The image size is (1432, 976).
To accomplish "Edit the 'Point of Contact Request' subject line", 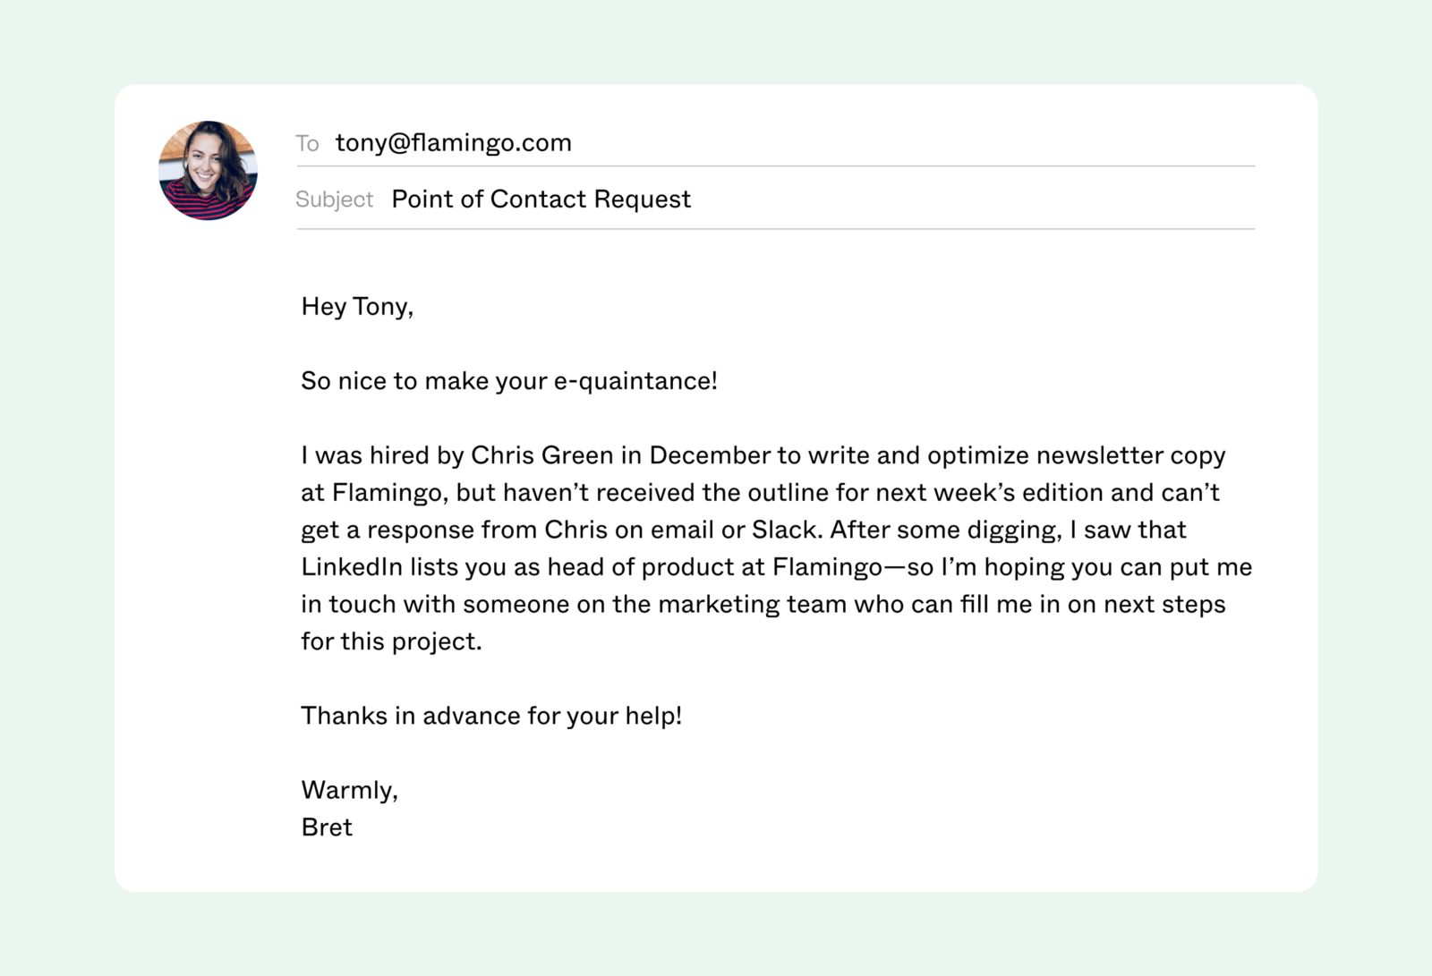I will (x=541, y=199).
